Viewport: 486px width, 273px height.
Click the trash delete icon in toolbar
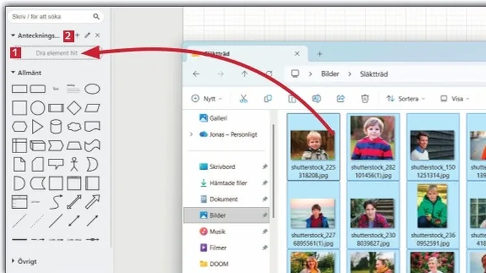[365, 99]
